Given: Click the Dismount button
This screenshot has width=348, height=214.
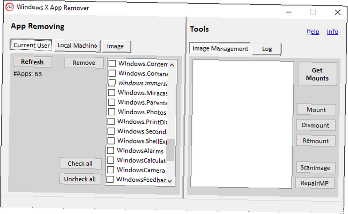Looking at the screenshot, I should (x=316, y=125).
